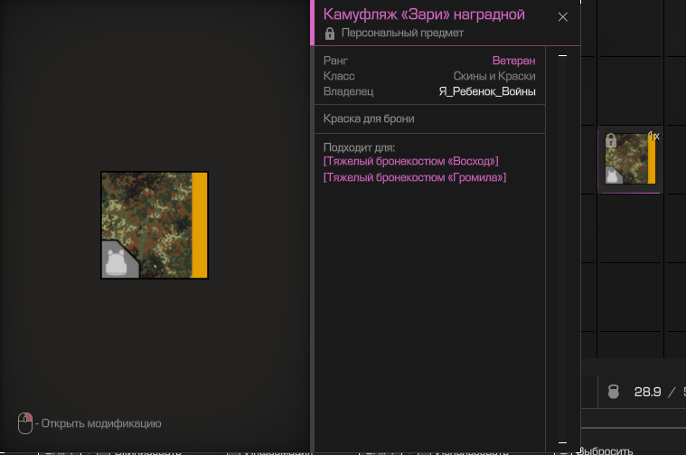Click the Персональный предмет label
The image size is (686, 455).
(402, 33)
